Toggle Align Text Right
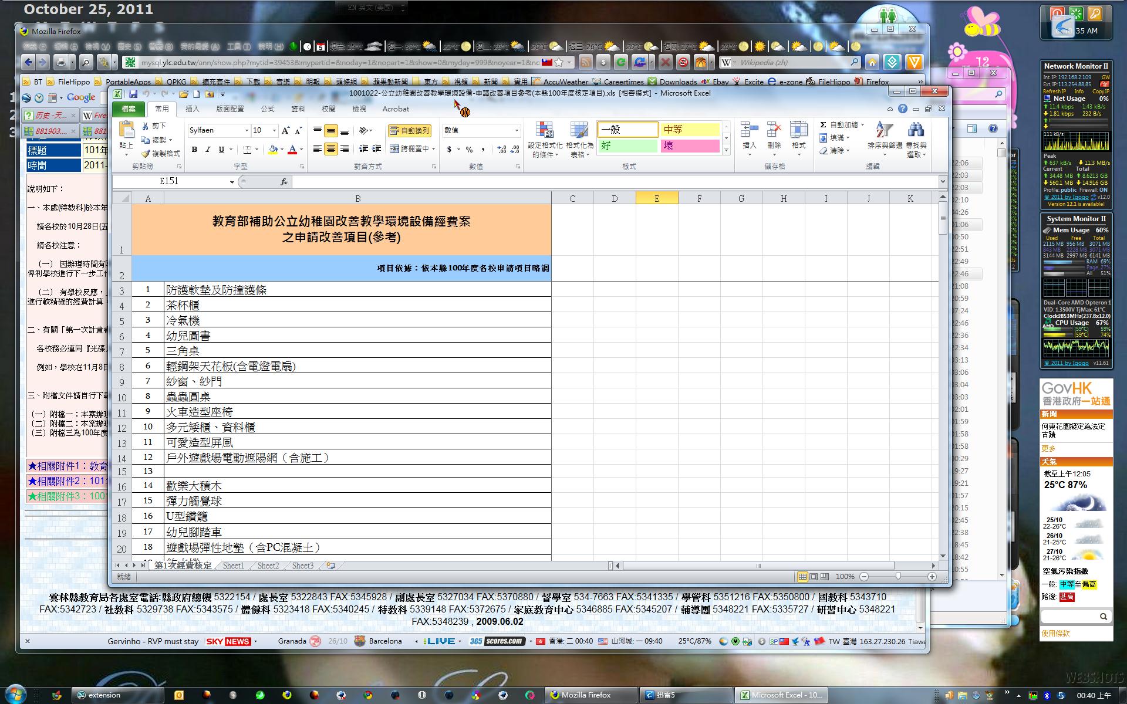Screen dimensions: 1127x704 (x=345, y=149)
